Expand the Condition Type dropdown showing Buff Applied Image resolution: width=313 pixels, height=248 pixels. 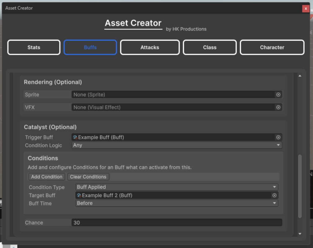click(176, 187)
